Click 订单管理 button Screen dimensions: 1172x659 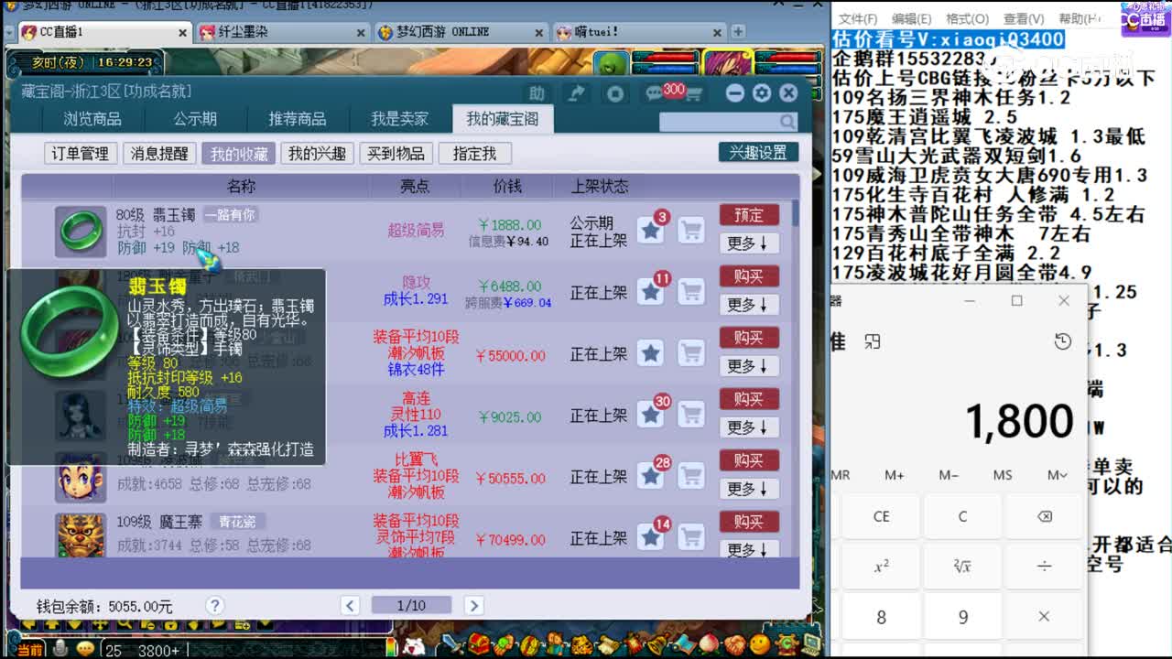[x=81, y=154]
